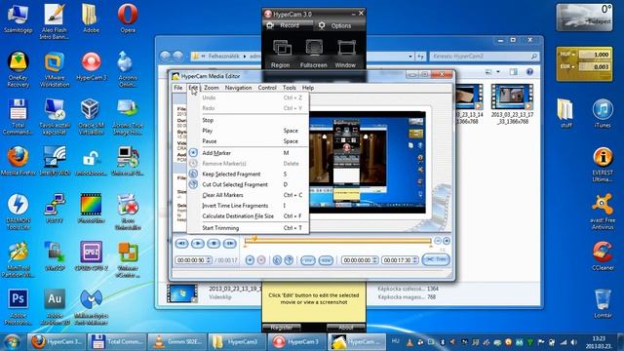Click the Windows Start button

[12, 342]
